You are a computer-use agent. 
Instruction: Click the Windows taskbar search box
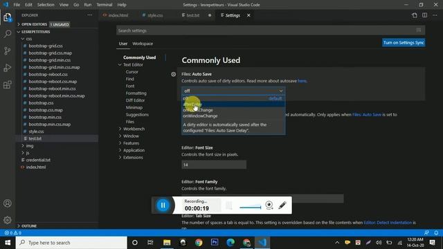click(71, 243)
